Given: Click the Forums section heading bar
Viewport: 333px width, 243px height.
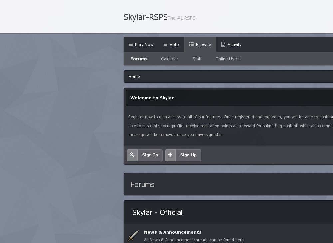Looking at the screenshot, I should pos(142,184).
